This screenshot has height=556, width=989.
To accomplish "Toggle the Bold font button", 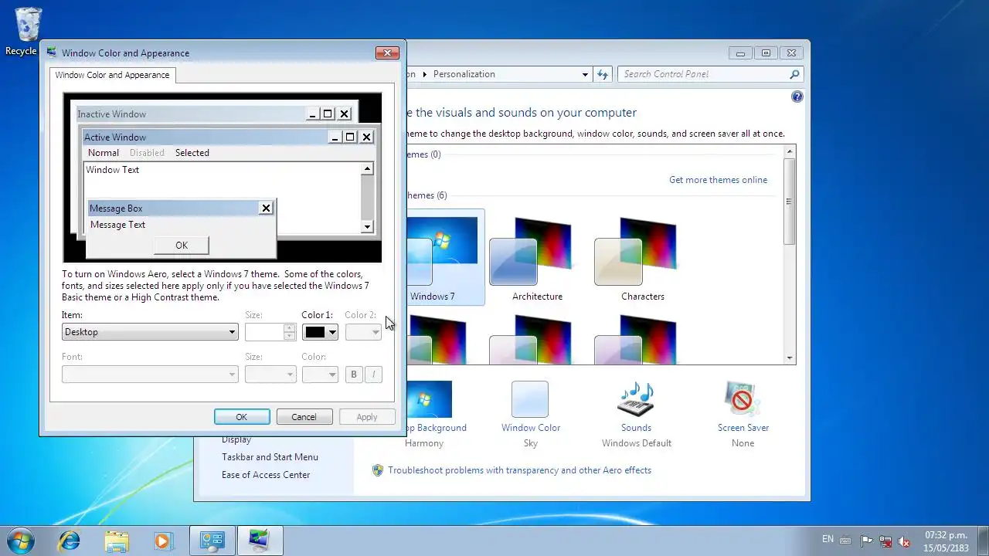I will [354, 375].
